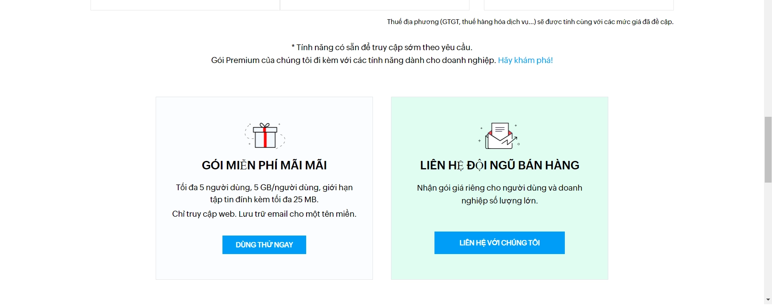Click the local tax note text
Image resolution: width=772 pixels, height=305 pixels.
pos(530,22)
